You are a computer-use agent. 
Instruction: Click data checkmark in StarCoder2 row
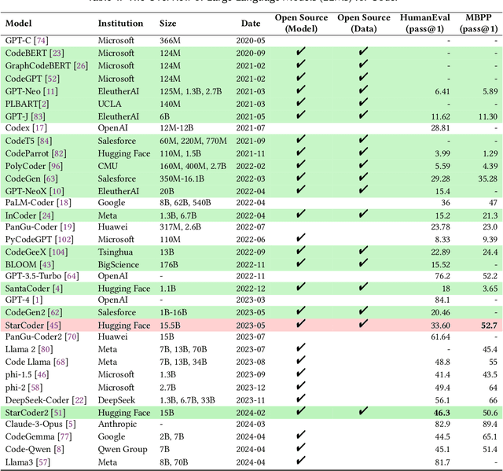click(x=363, y=411)
